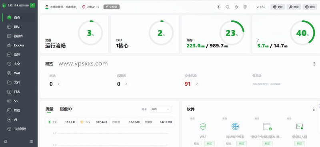This screenshot has height=147, width=320.
Task: Toggle the sun theme icon in header
Action: pyautogui.click(x=218, y=7)
